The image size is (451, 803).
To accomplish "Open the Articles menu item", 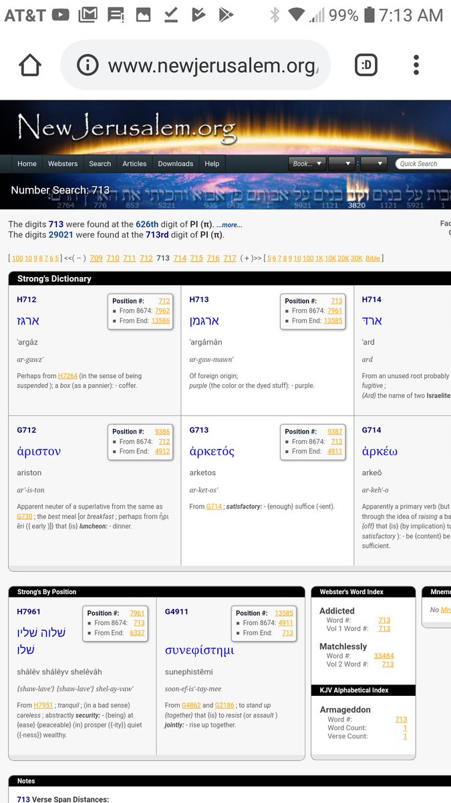I will (x=134, y=164).
